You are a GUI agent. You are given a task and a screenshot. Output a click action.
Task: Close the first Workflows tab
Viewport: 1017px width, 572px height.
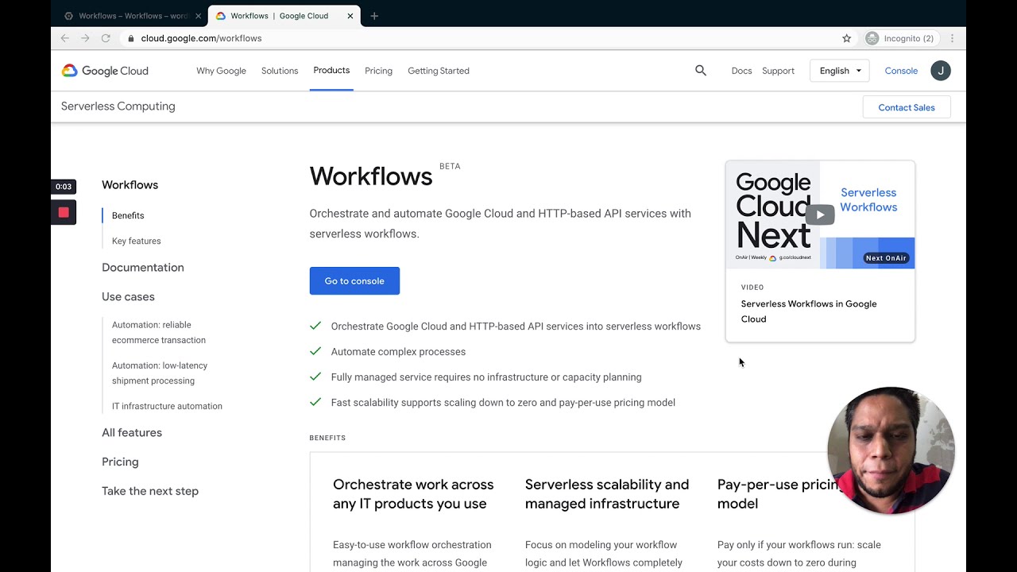click(198, 16)
